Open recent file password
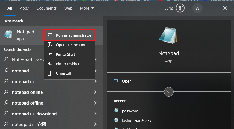234x129 pixels. click(x=130, y=111)
